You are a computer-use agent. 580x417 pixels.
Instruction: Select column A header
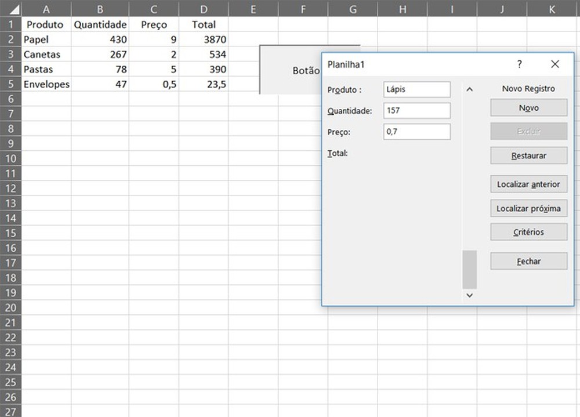[46, 9]
